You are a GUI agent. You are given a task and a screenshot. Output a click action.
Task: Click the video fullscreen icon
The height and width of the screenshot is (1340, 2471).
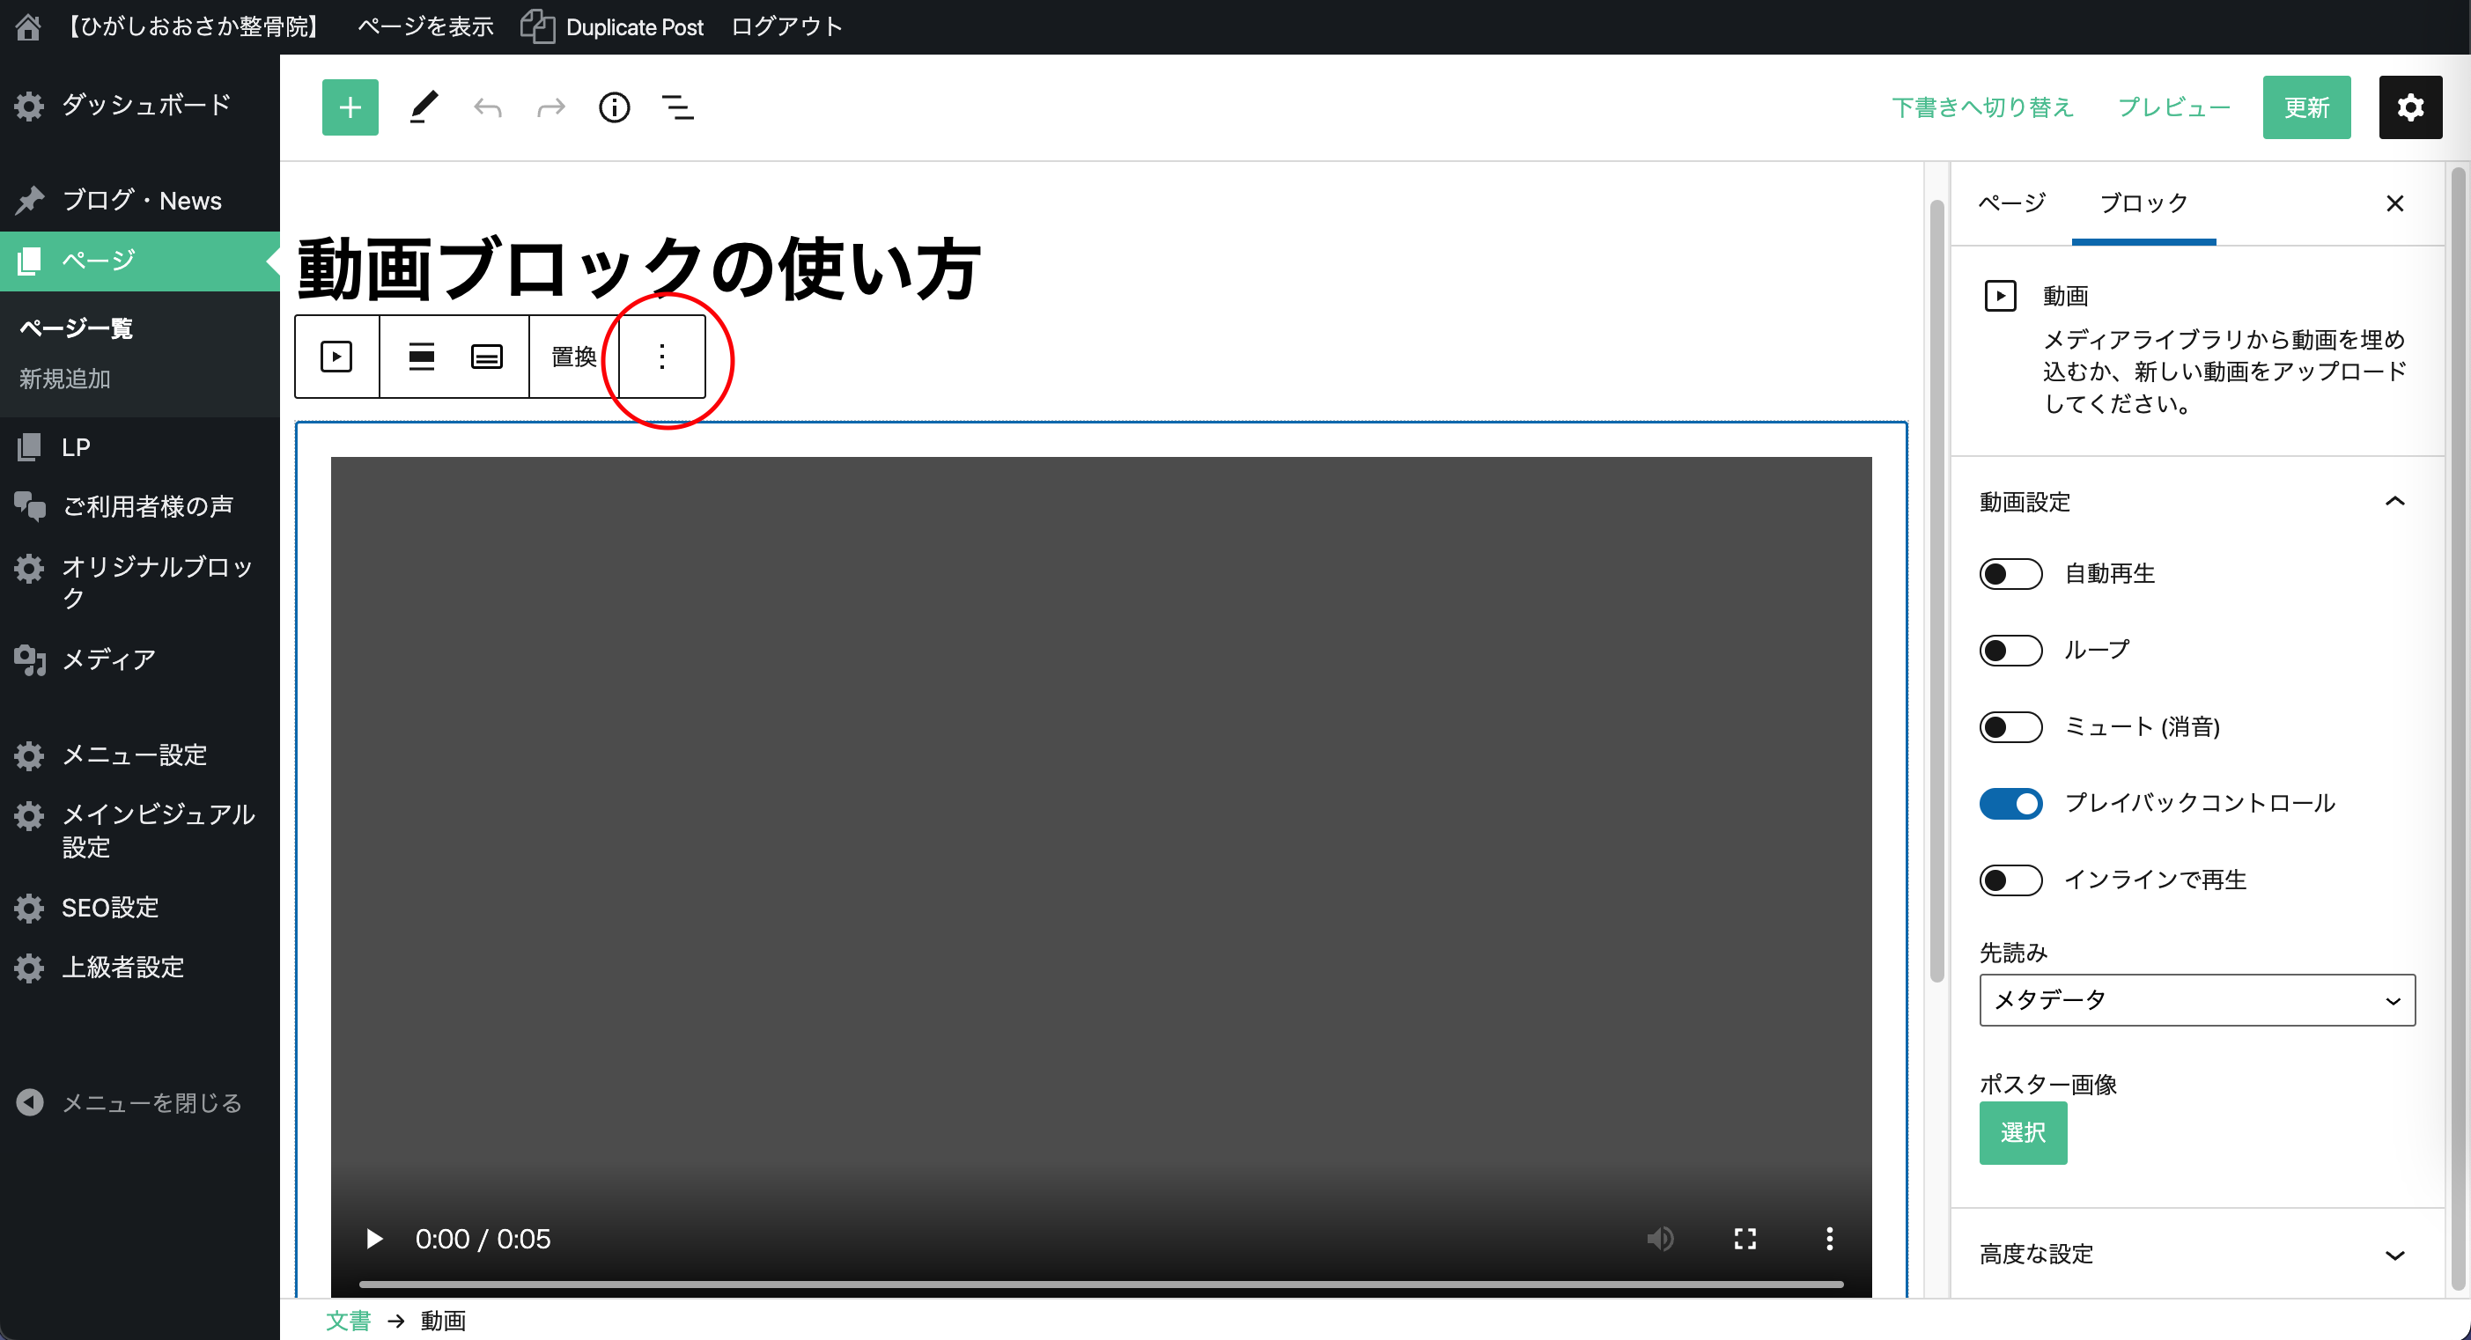point(1744,1239)
